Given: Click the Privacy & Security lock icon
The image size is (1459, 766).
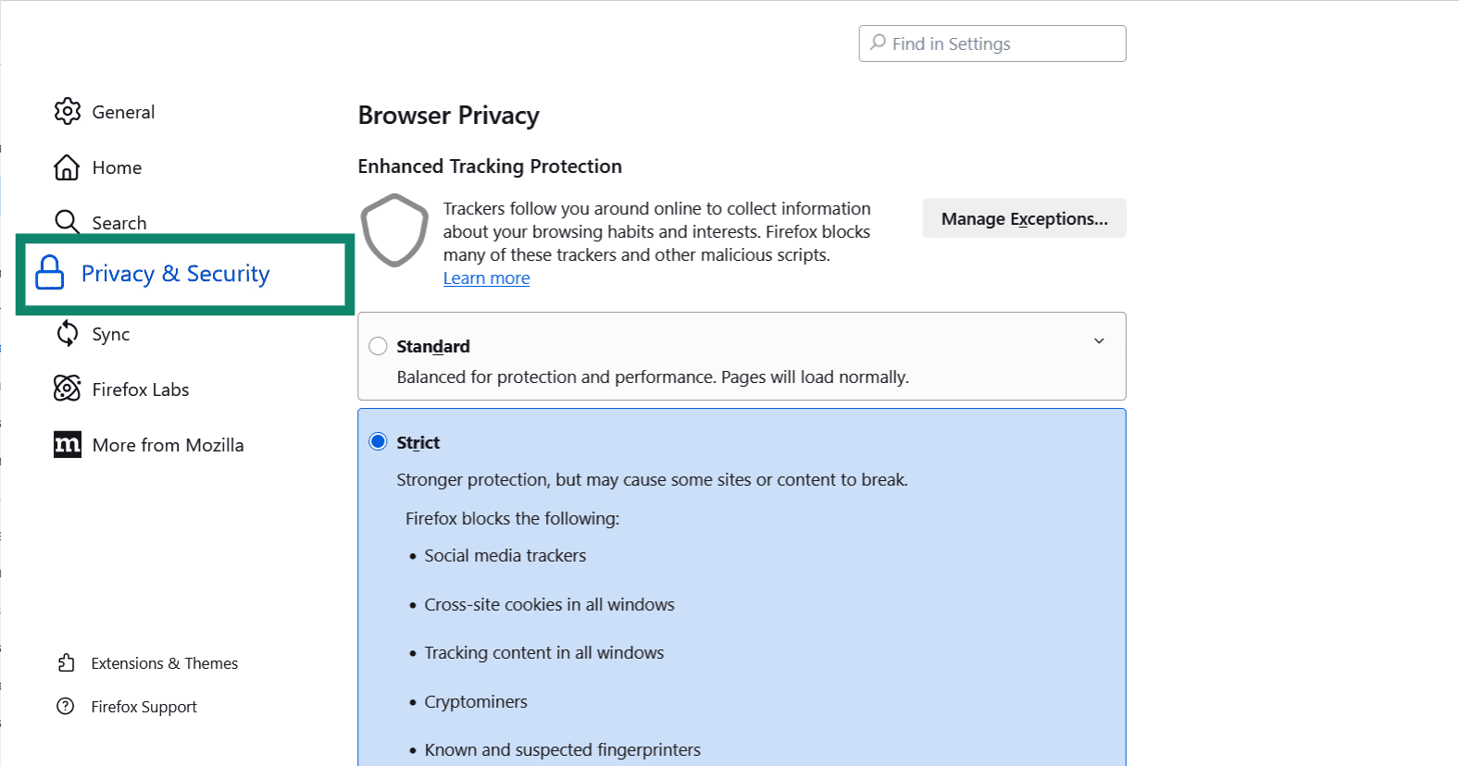Looking at the screenshot, I should click(x=48, y=273).
